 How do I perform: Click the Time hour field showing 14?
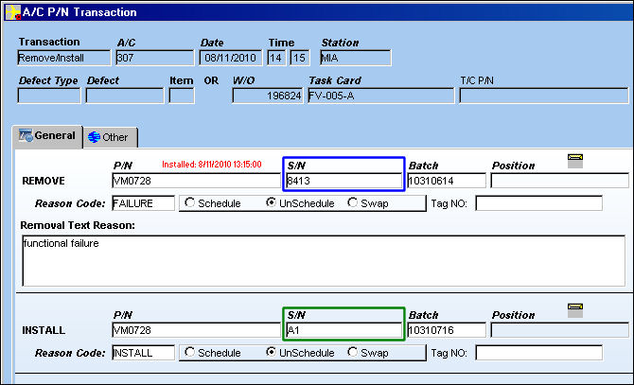pos(276,58)
